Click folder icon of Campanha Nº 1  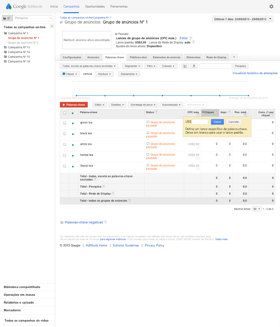pos(5,33)
